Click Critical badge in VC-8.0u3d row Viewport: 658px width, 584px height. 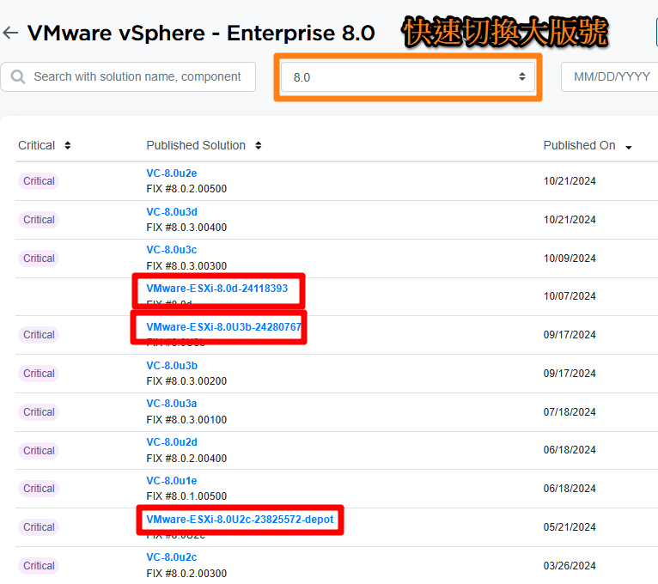coord(39,219)
